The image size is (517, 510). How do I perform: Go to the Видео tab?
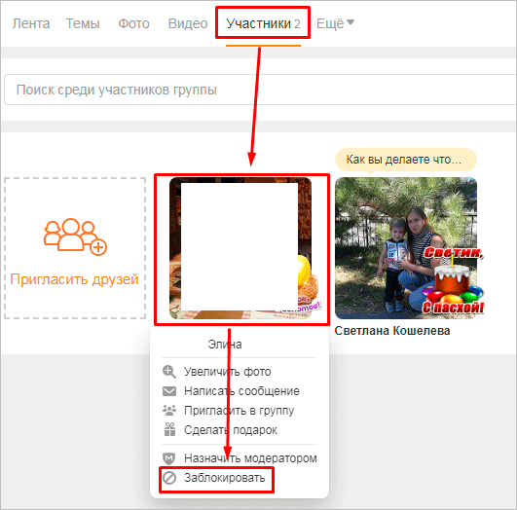[188, 23]
